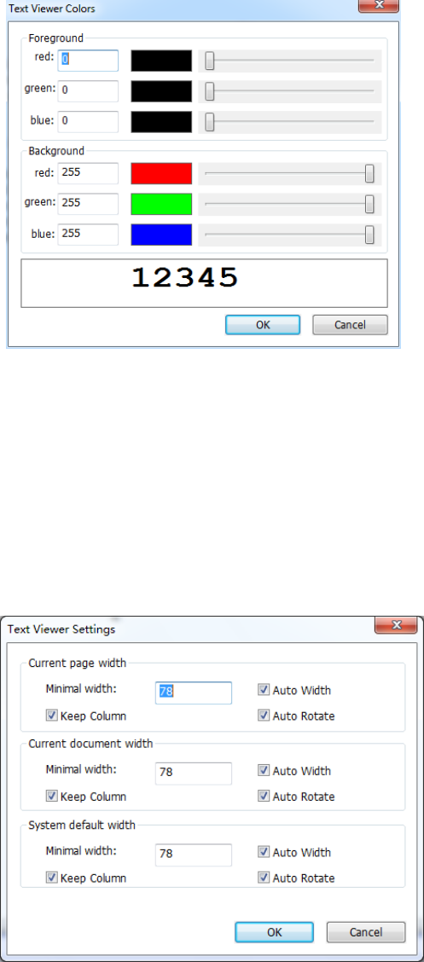Click the Foreground red slider handle

[x=210, y=61]
